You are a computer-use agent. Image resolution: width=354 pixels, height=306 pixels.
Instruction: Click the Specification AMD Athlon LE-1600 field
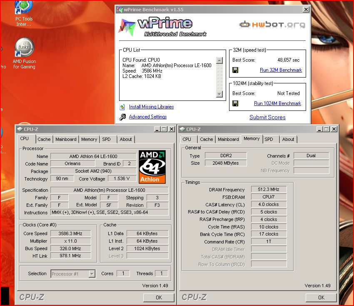coord(110,190)
